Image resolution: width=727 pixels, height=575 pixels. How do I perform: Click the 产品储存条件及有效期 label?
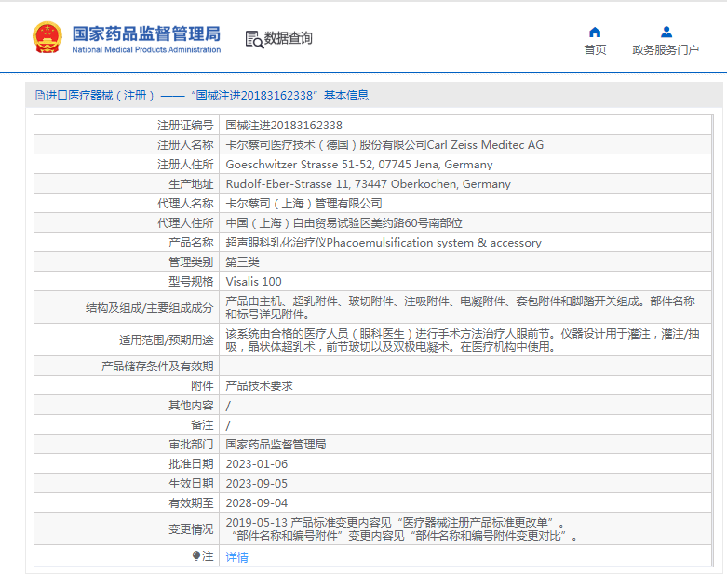[157, 366]
